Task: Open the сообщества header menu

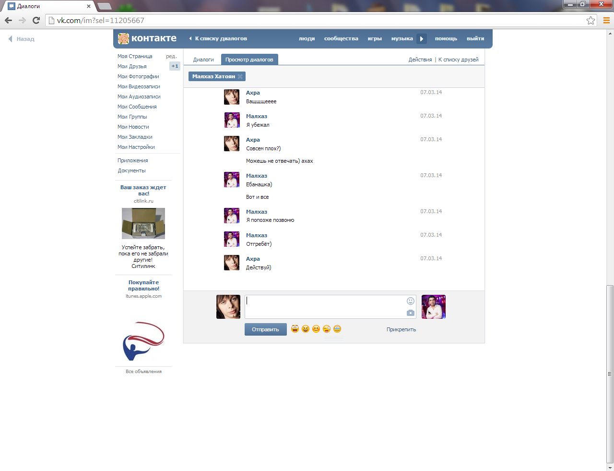Action: 341,38
